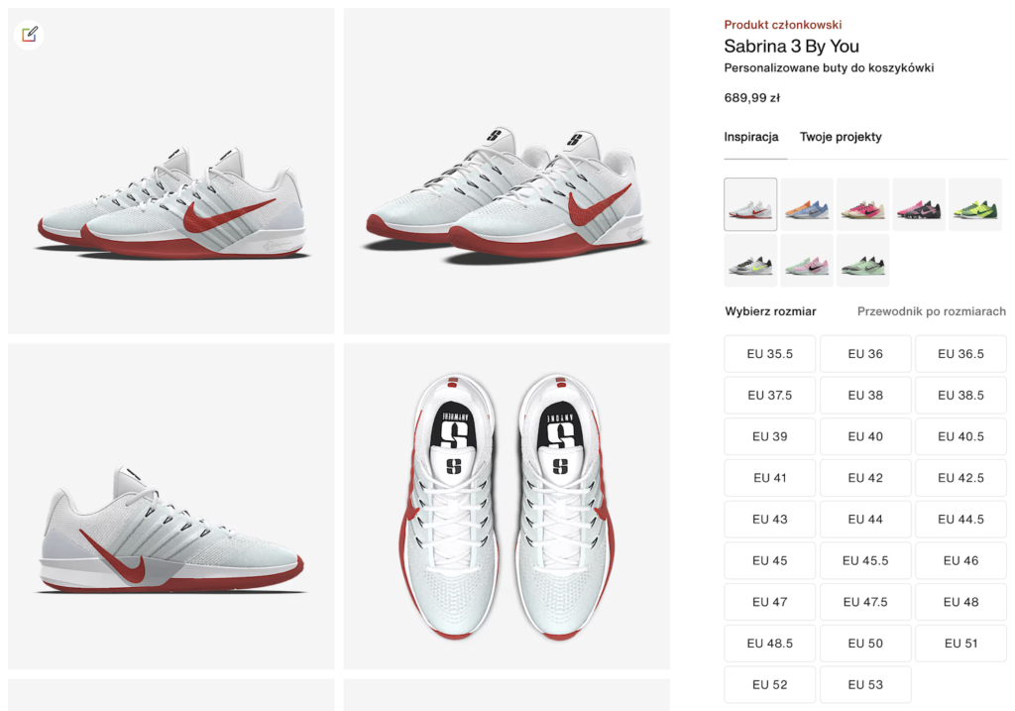Select the white and red shoe design thumbnail
This screenshot has height=711, width=1015.
tap(750, 204)
